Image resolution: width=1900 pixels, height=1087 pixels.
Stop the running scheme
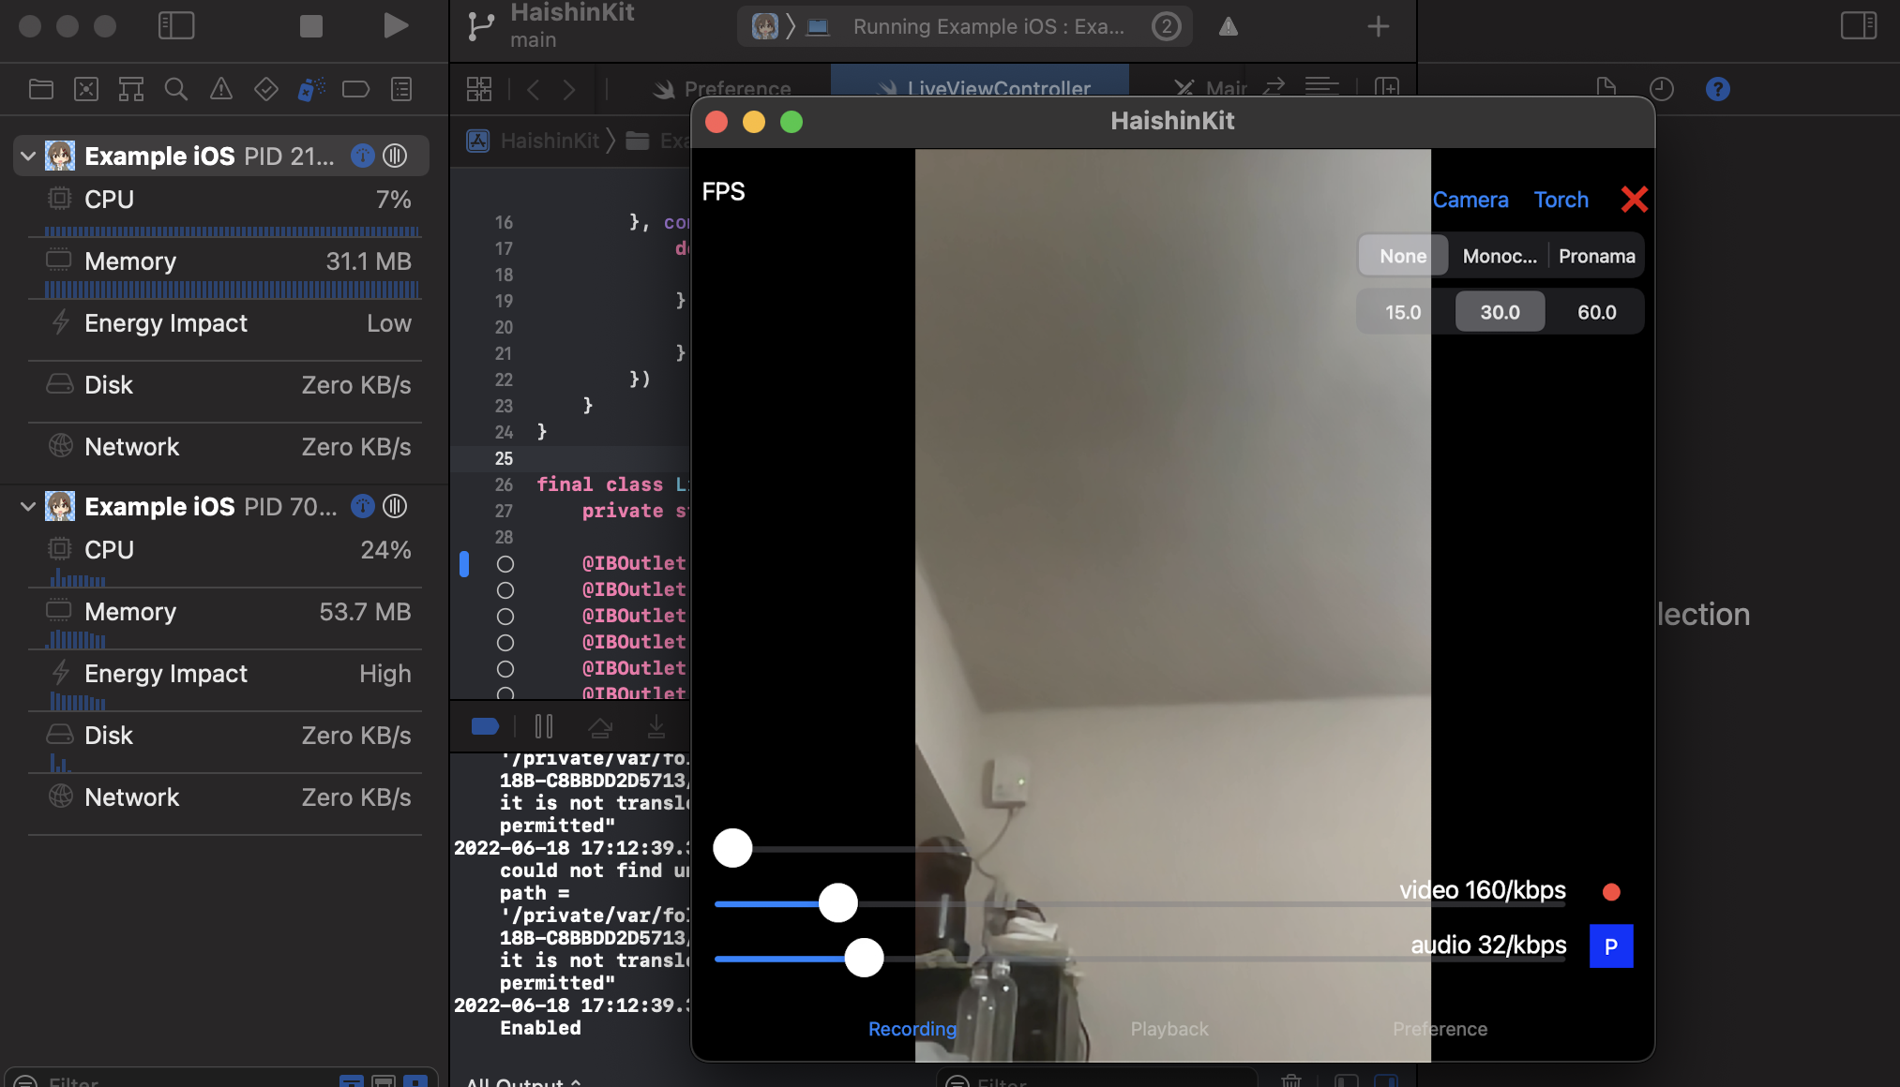(x=311, y=25)
